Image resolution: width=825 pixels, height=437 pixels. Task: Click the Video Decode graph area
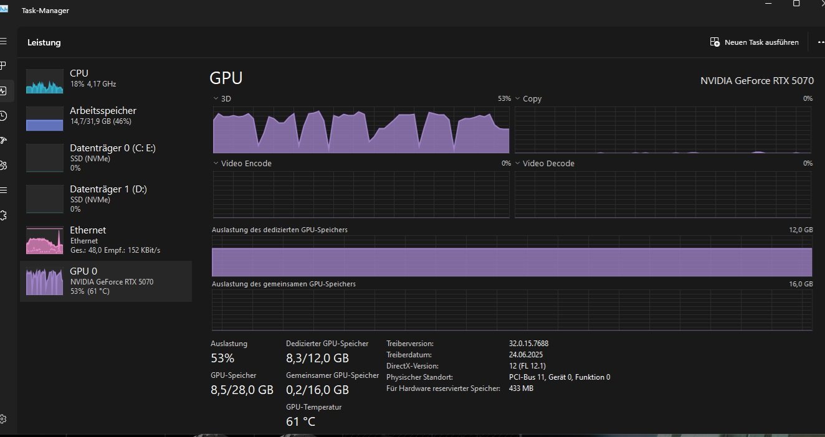(663, 194)
